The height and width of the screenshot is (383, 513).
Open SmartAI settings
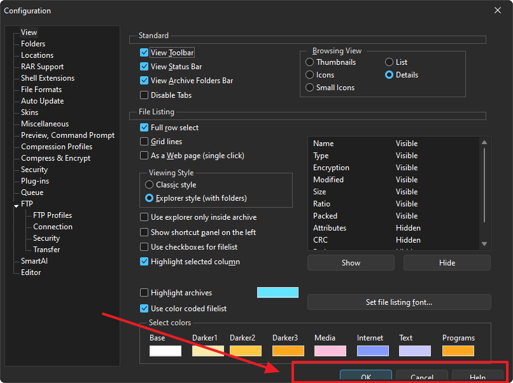[x=34, y=261]
